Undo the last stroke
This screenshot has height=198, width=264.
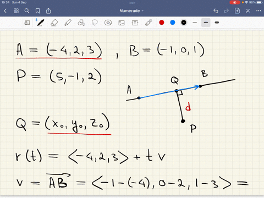(x=216, y=11)
